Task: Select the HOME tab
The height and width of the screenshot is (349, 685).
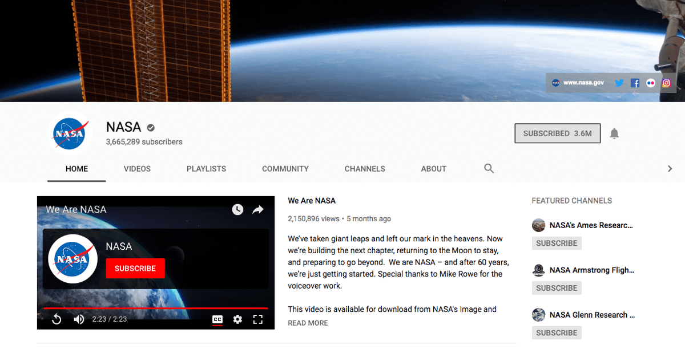Action: coord(76,169)
